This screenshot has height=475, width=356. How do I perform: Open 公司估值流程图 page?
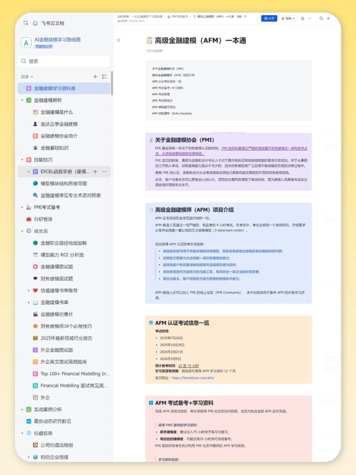57,445
